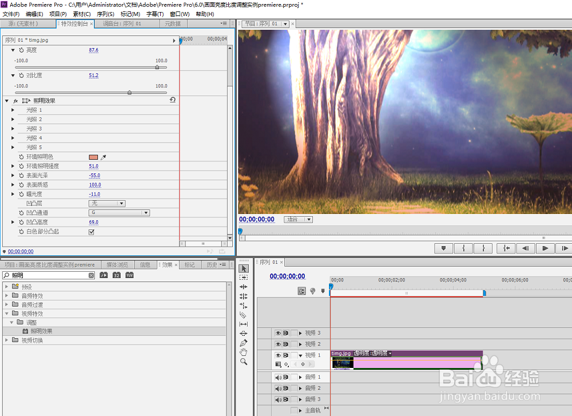
Task: Toggle the 对比度 stopwatch animation icon
Action: 21,76
